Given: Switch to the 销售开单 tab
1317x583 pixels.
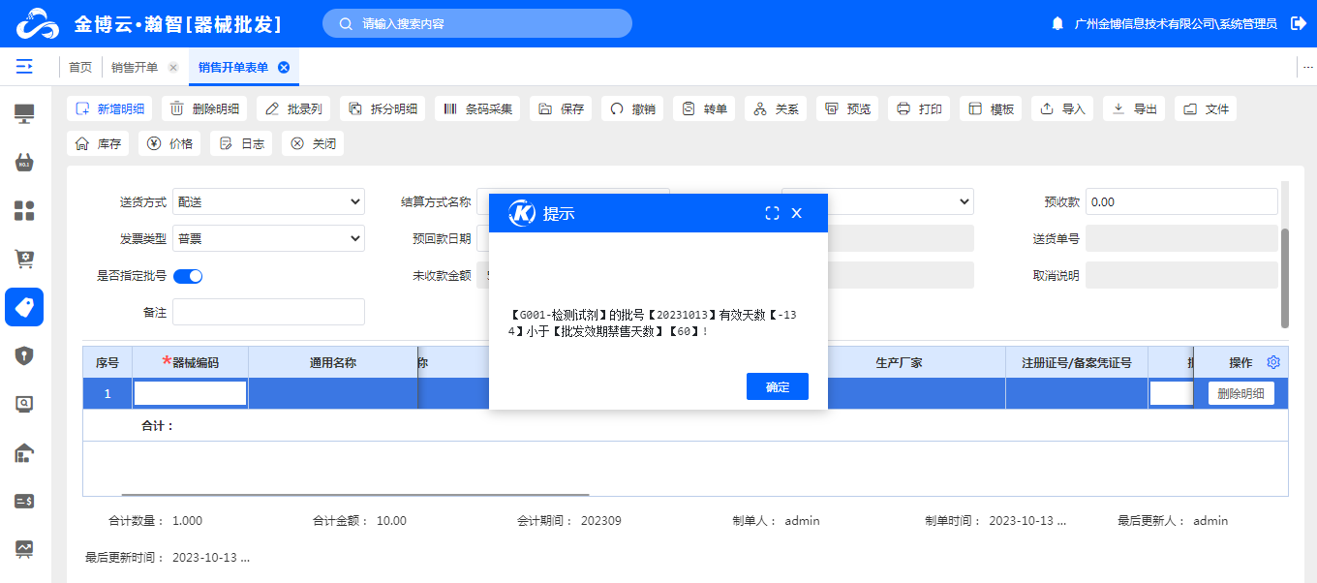Looking at the screenshot, I should point(133,67).
